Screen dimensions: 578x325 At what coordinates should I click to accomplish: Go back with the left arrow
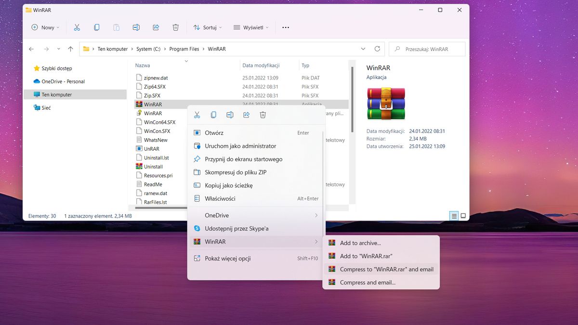(31, 49)
